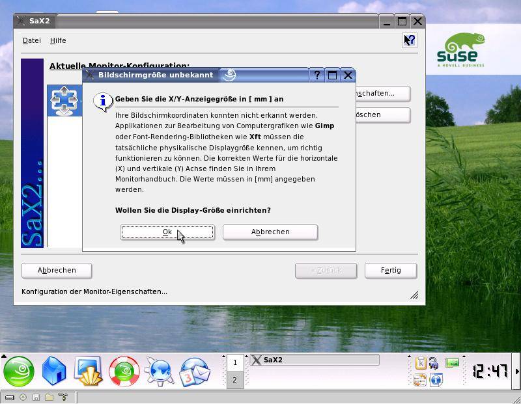Launch the Kontact mail and calendar icon
521x404 pixels.
[x=195, y=372]
